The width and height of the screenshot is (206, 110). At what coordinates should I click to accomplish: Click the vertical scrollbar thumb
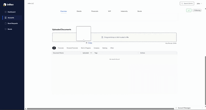[205, 81]
